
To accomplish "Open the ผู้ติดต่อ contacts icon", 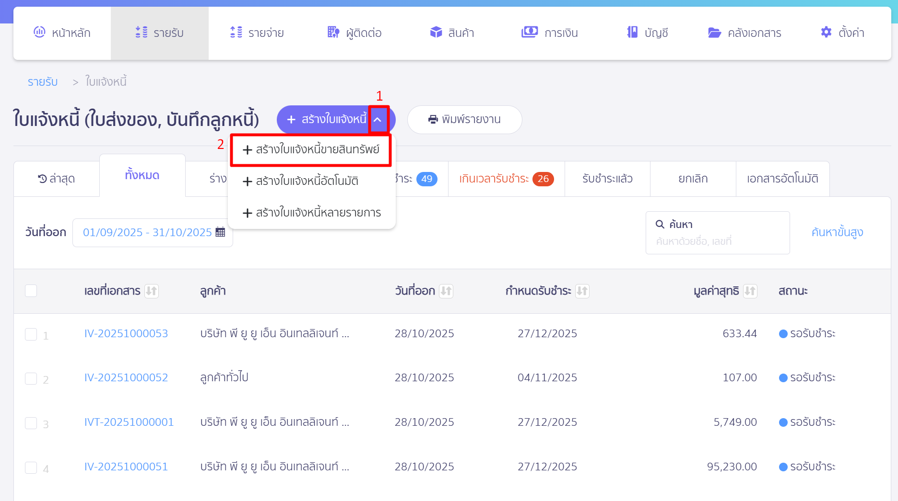I will pos(332,32).
